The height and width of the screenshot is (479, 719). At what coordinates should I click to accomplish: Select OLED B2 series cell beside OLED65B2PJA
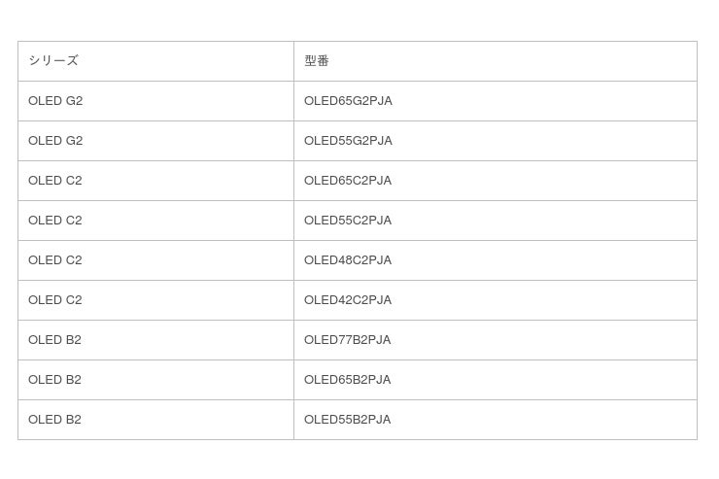[x=54, y=380]
